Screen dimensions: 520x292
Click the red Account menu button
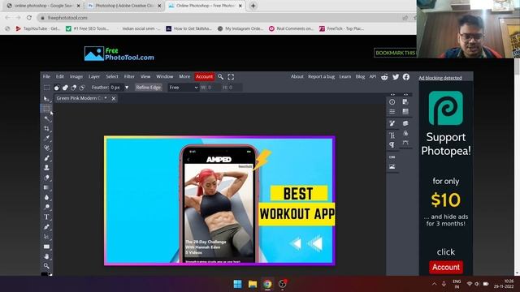[204, 76]
